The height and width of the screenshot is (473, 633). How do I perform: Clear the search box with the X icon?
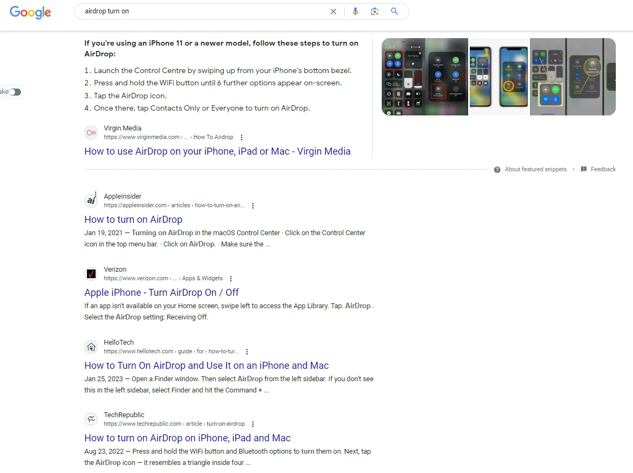point(333,12)
